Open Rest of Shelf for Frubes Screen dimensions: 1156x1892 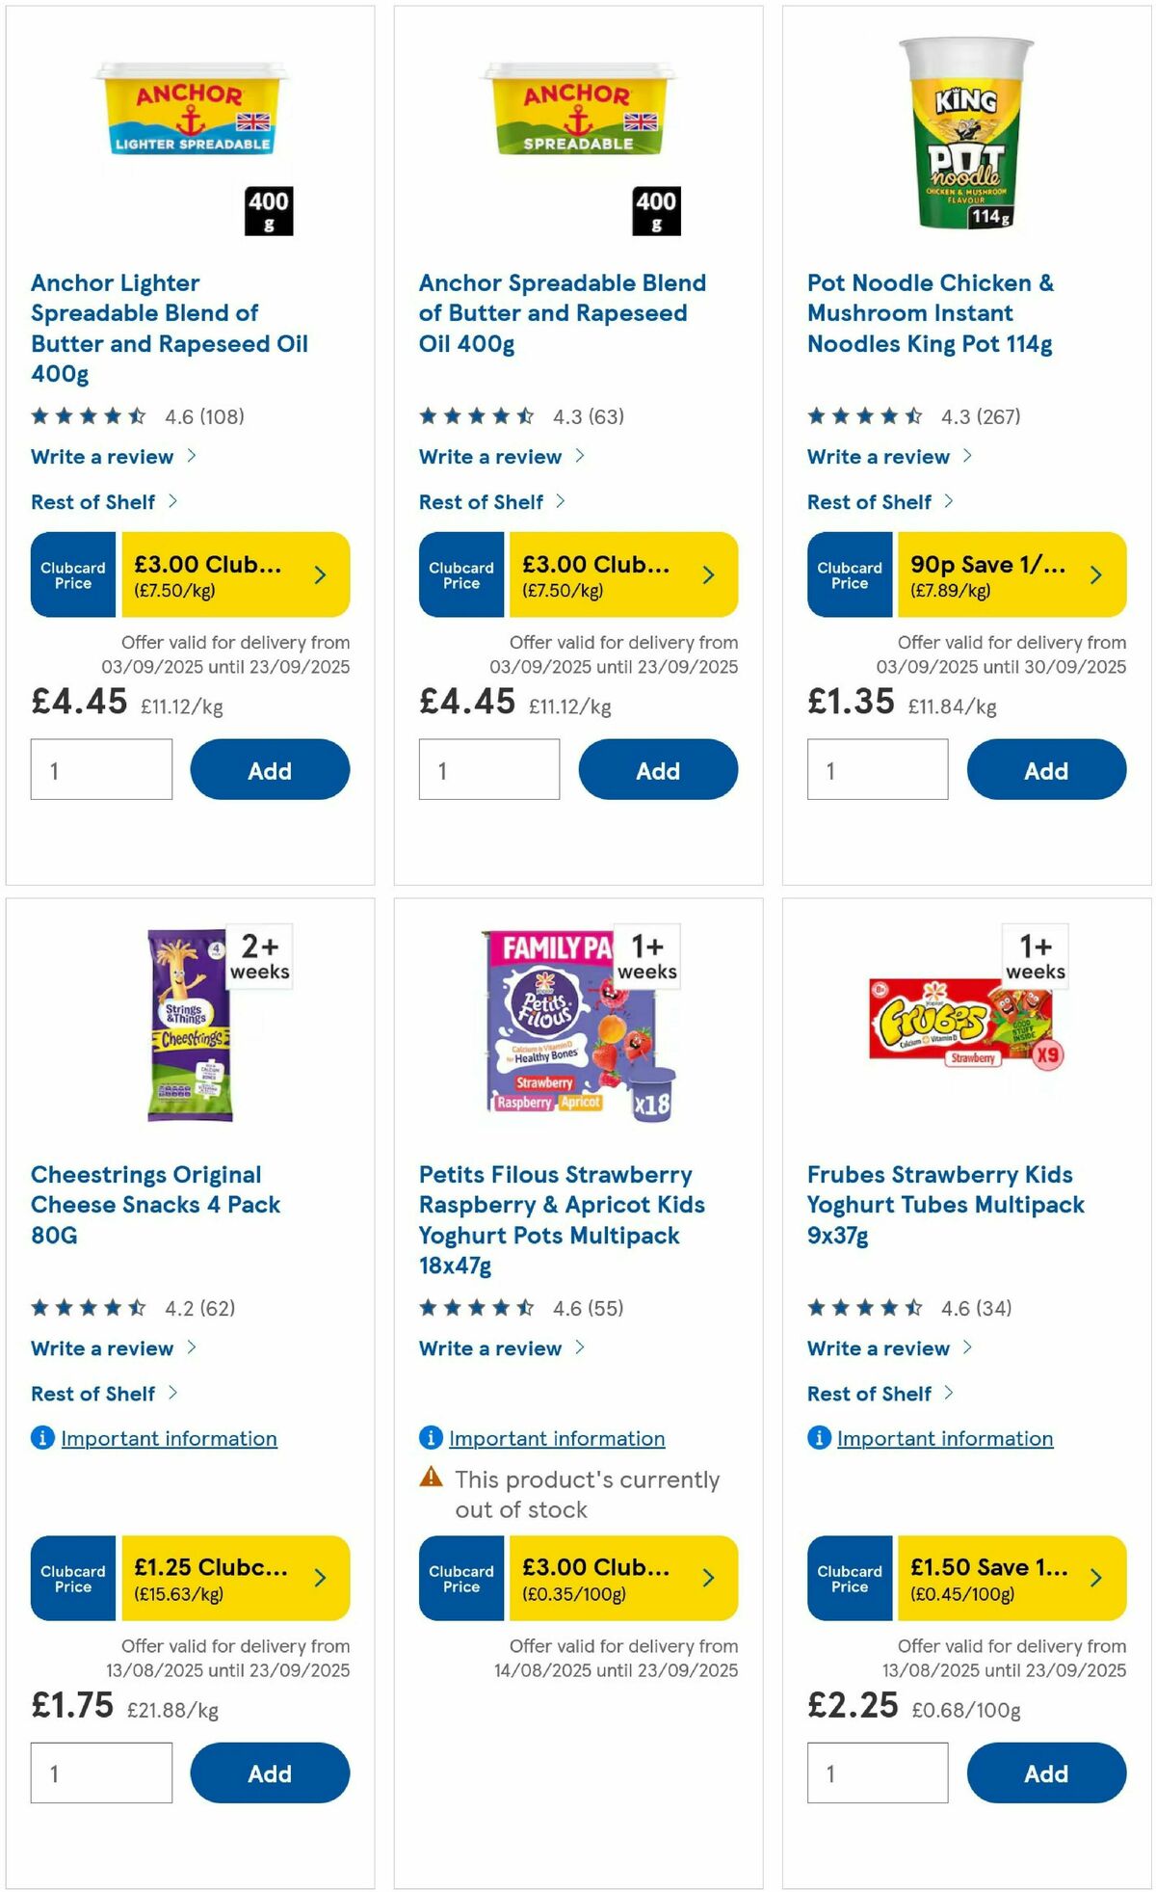pos(870,1394)
